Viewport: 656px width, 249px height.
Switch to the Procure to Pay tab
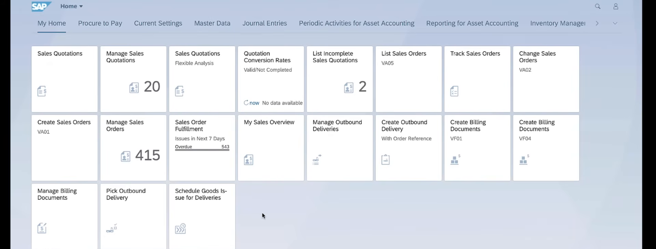click(100, 23)
